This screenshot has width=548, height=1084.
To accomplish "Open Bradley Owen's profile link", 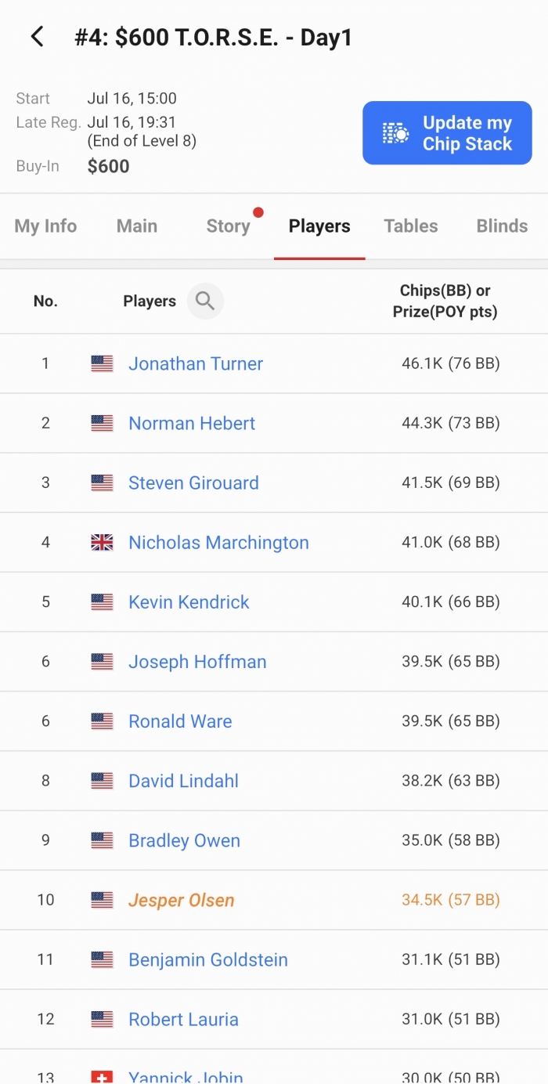I will pyautogui.click(x=184, y=840).
